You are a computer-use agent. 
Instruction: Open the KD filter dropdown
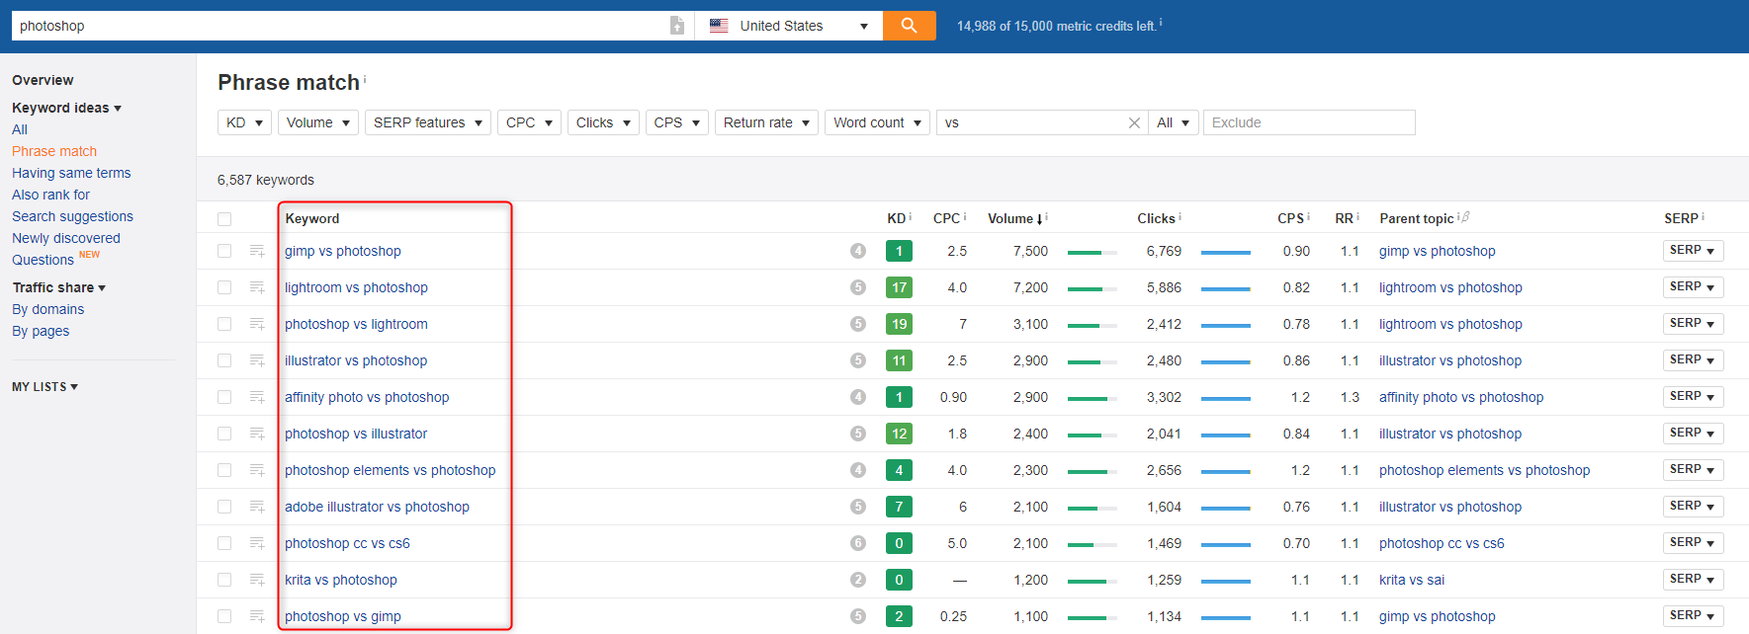pyautogui.click(x=244, y=122)
